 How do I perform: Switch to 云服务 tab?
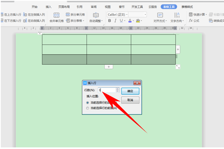pos(153,7)
